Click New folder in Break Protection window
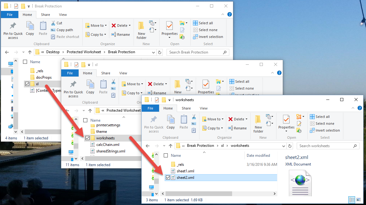366x205 pixels. pyautogui.click(x=141, y=30)
